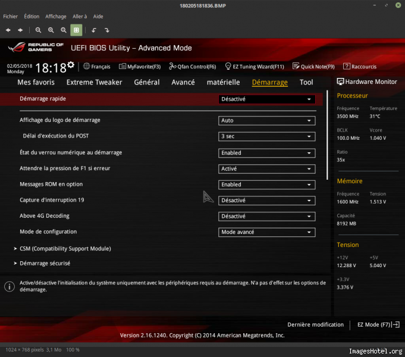Open Capture d'interruption 19 dropdown

(266, 201)
